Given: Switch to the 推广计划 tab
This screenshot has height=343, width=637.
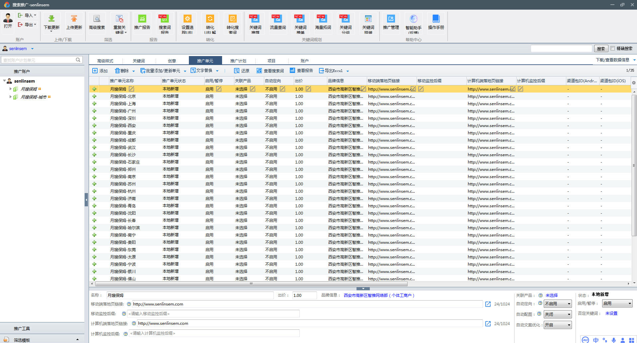Looking at the screenshot, I should (x=238, y=61).
